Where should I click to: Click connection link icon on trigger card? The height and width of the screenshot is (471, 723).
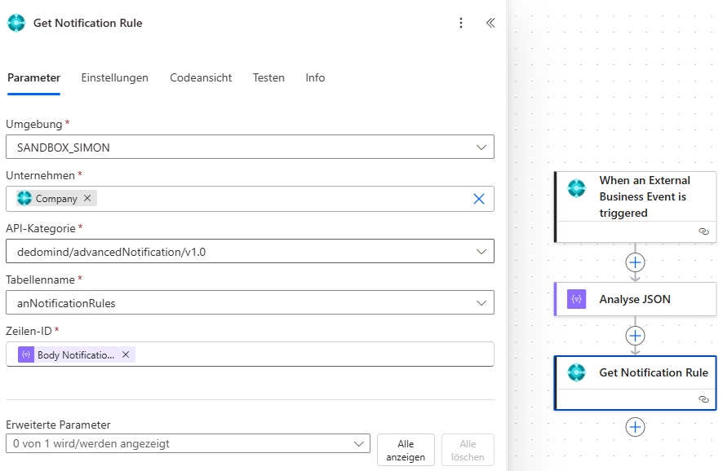(703, 231)
